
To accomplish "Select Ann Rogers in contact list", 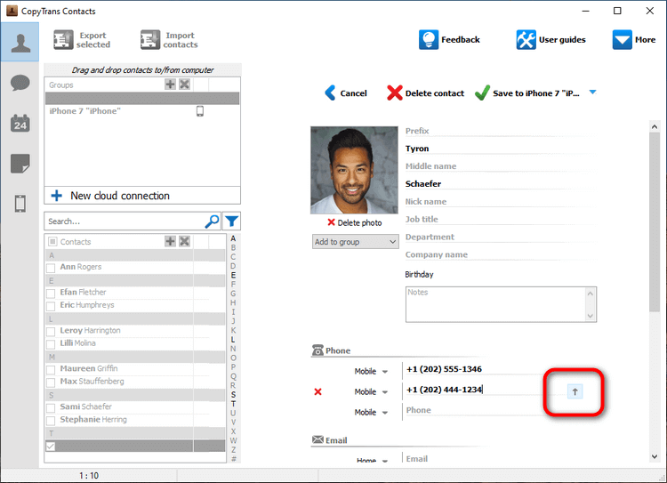I will click(81, 267).
